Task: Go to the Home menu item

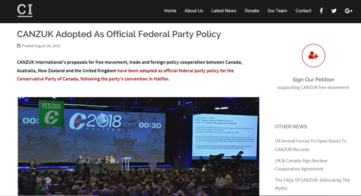Action: point(170,11)
